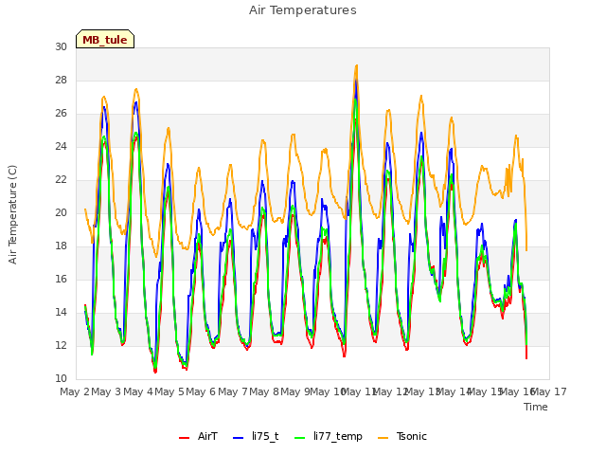The image size is (606, 455).
Task: Click the 18 y-axis tick label
Action: pyautogui.click(x=61, y=246)
